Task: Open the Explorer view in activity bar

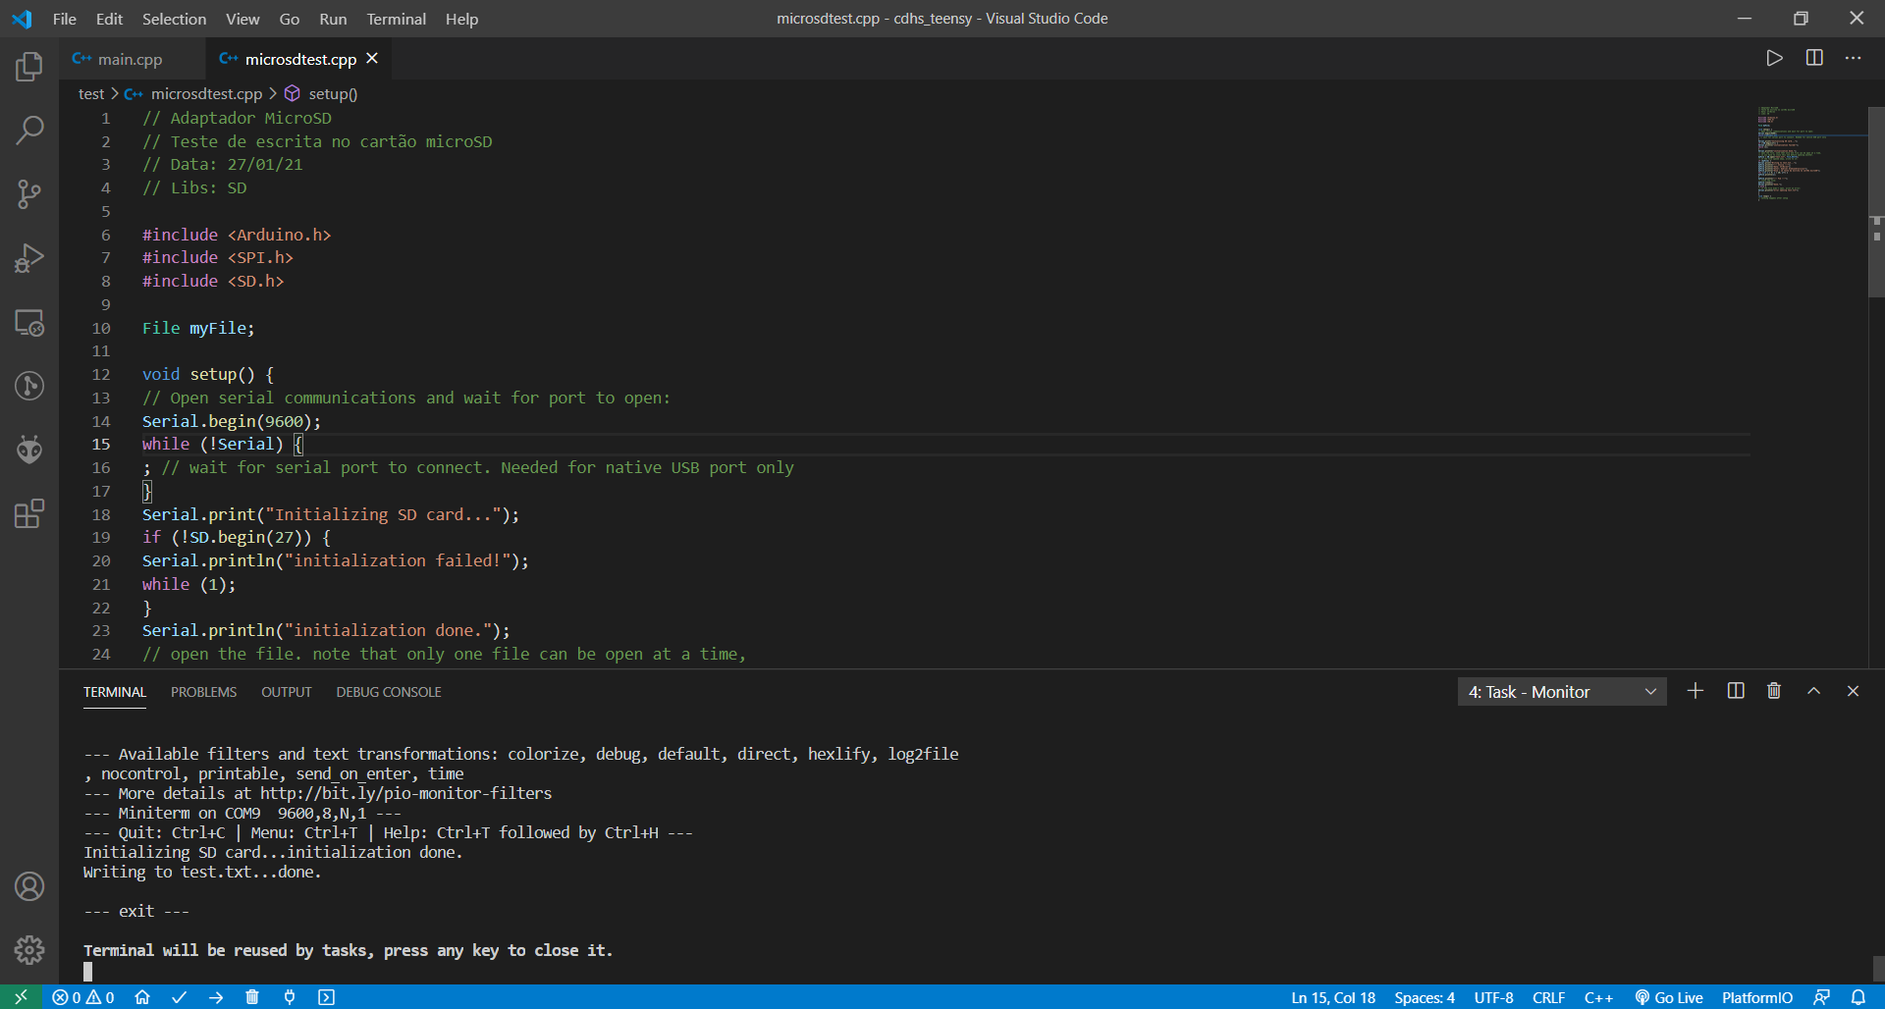Action: click(29, 67)
